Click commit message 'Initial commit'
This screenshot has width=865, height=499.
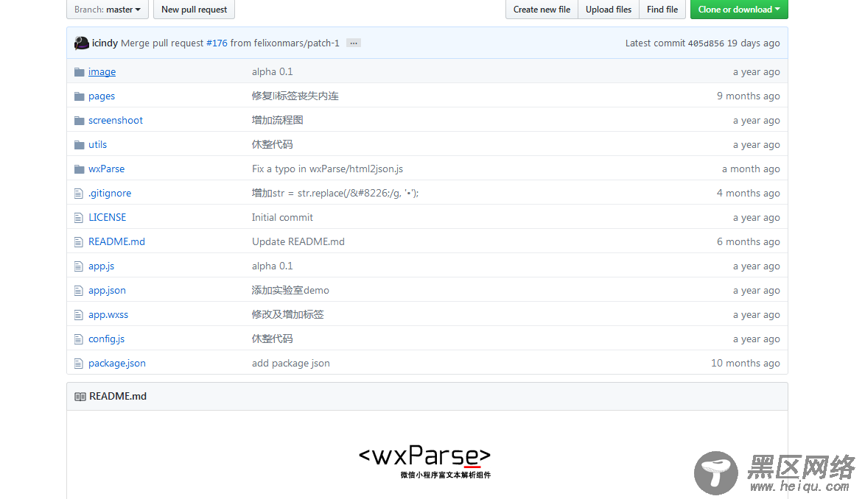pyautogui.click(x=282, y=217)
